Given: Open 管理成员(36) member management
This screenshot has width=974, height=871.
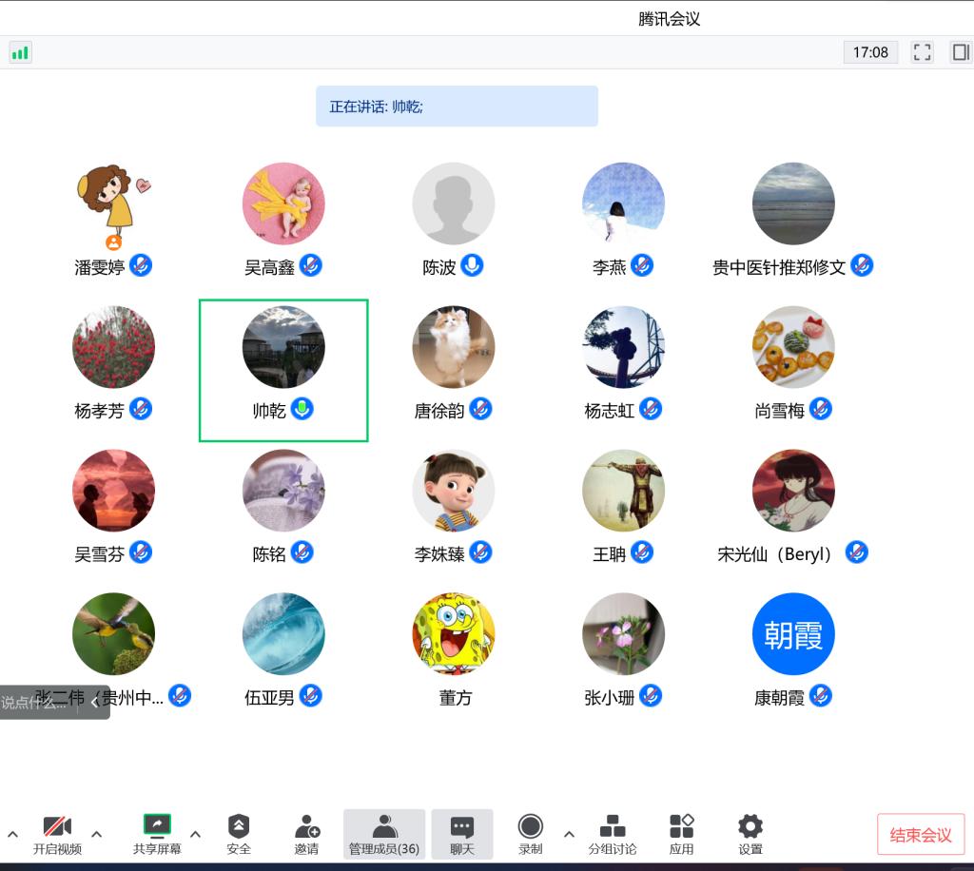Looking at the screenshot, I should point(384,834).
